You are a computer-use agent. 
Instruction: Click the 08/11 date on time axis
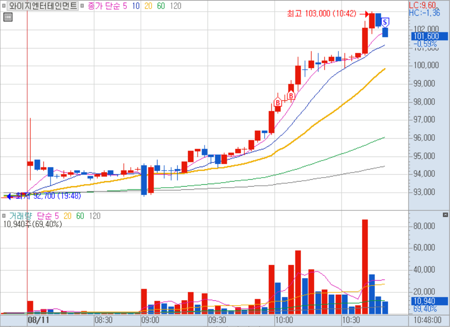click(38, 320)
